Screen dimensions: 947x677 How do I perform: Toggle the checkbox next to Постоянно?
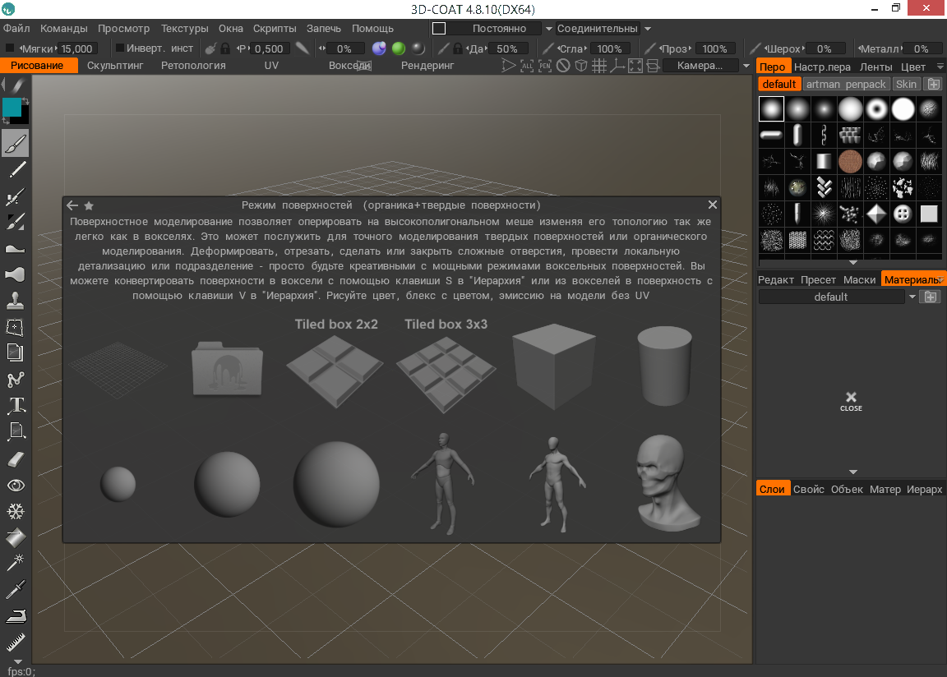pyautogui.click(x=439, y=29)
